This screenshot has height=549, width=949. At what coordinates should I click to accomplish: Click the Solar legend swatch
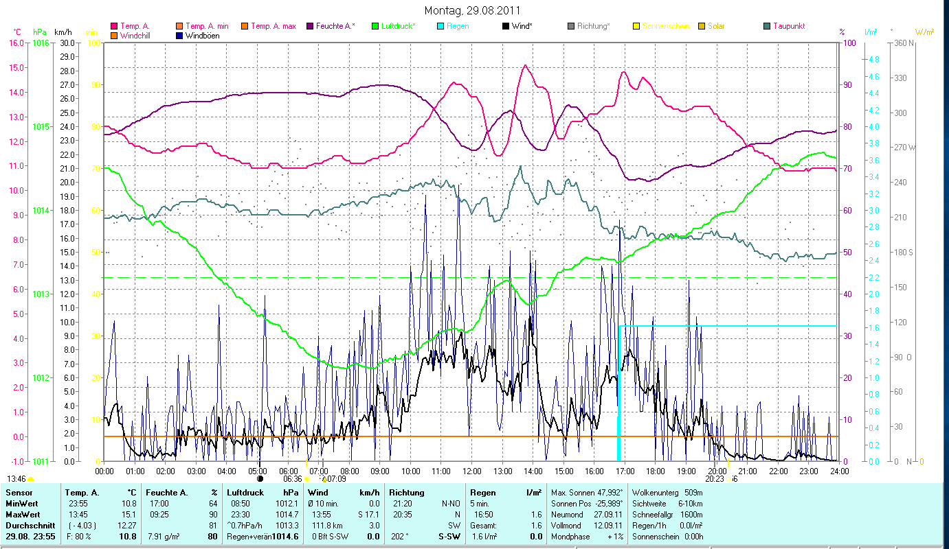click(x=701, y=26)
